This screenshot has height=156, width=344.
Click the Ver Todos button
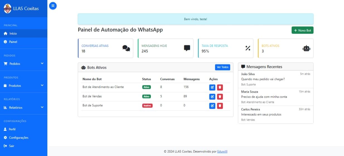tap(222, 67)
